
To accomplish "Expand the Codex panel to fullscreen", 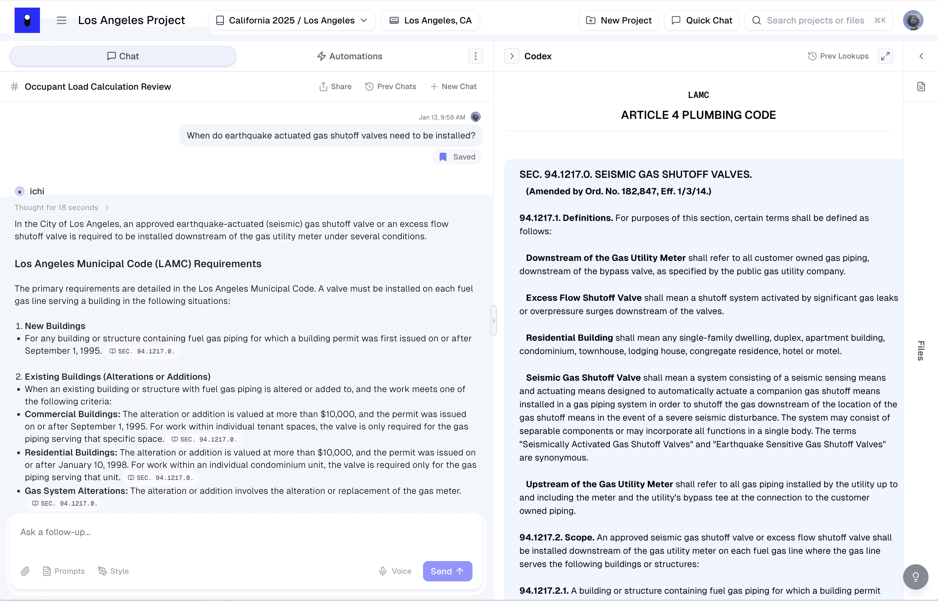I will [885, 56].
